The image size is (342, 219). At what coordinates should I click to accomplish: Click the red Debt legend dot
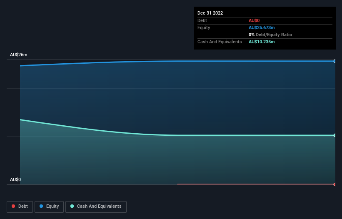pos(13,206)
